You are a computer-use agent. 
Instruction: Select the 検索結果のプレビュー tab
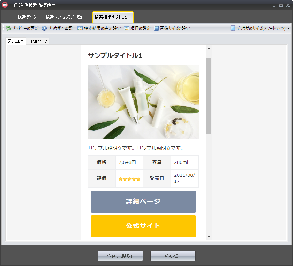(113, 17)
